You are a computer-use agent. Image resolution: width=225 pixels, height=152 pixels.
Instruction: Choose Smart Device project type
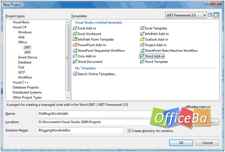pyautogui.click(x=28, y=57)
